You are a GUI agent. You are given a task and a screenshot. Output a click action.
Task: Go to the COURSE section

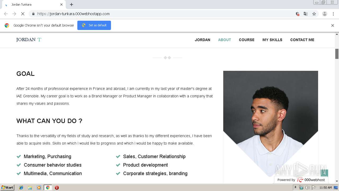tap(247, 40)
